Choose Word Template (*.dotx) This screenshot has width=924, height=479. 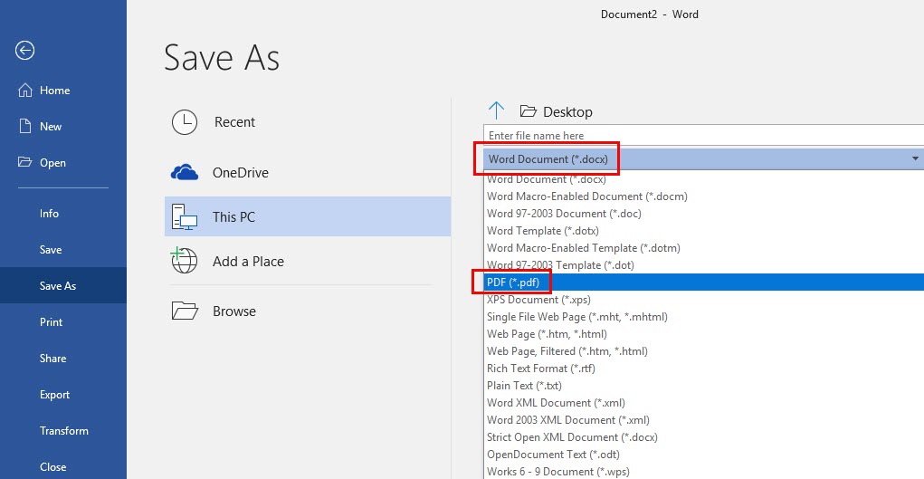(x=703, y=231)
